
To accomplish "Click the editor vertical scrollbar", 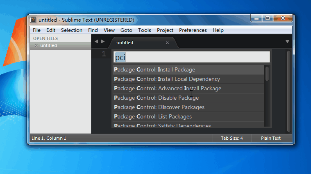I will coord(288,91).
